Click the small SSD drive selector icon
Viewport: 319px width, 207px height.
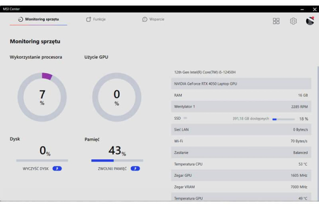point(185,118)
